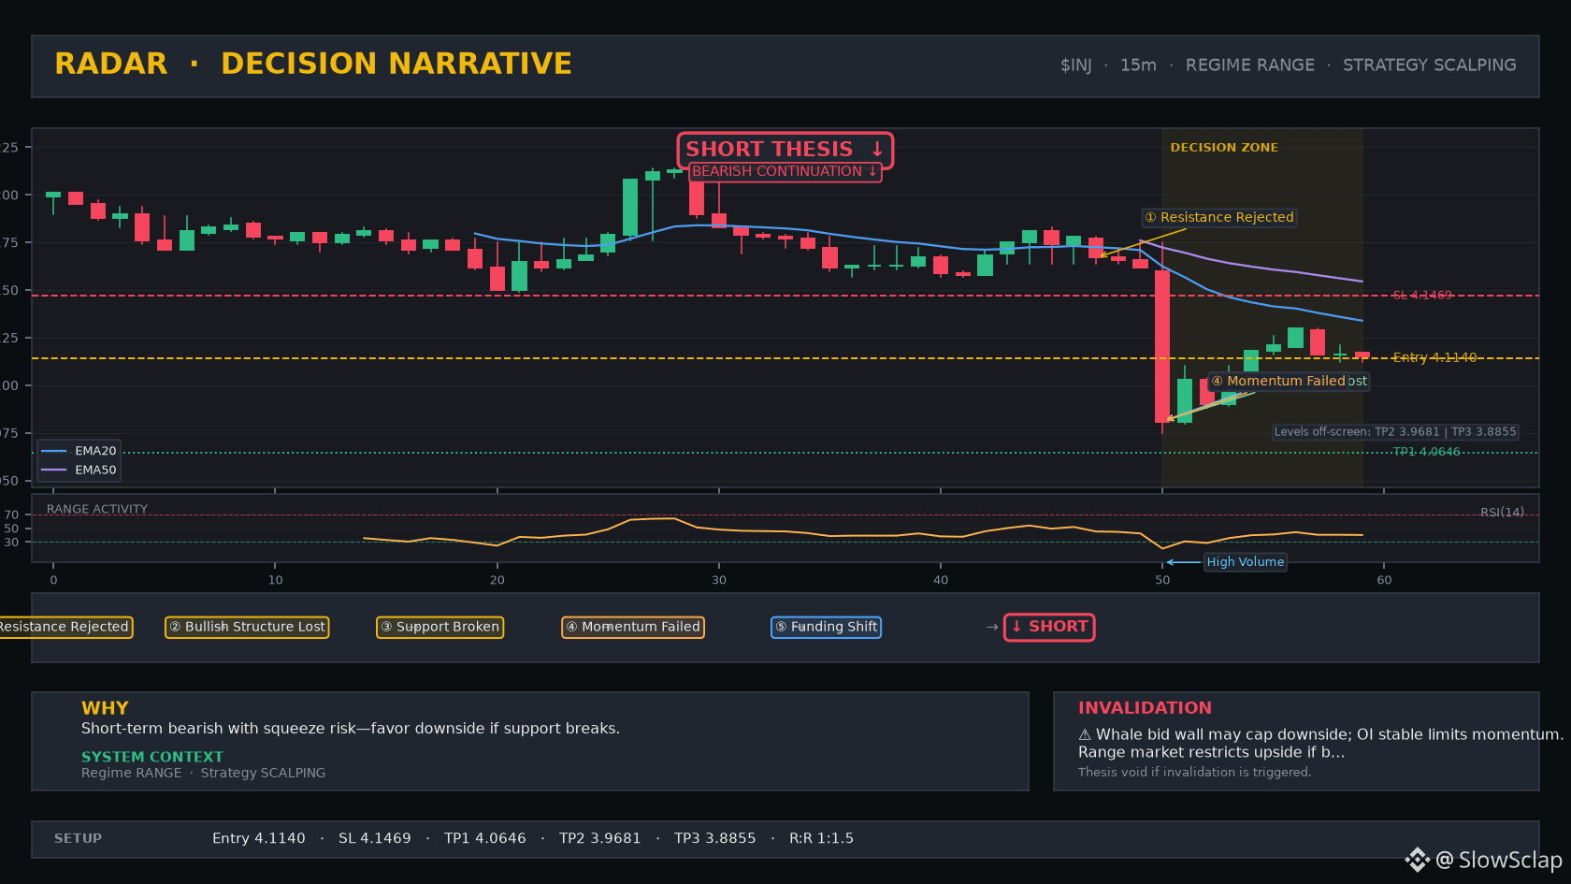Click the WHY heading

[x=105, y=708]
